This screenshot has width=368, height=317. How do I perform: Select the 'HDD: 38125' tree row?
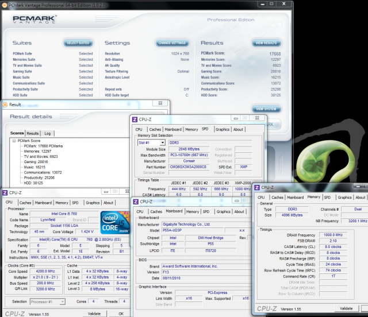click(33, 183)
